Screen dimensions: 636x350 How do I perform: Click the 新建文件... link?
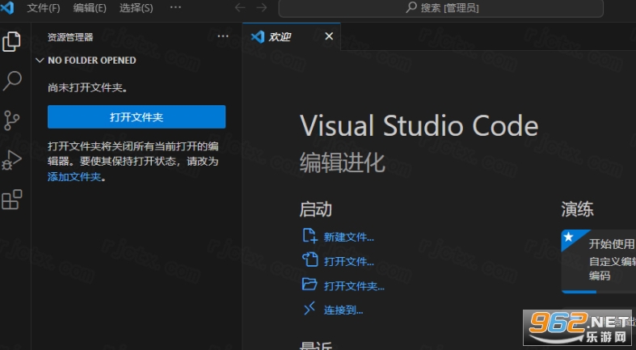pyautogui.click(x=349, y=238)
